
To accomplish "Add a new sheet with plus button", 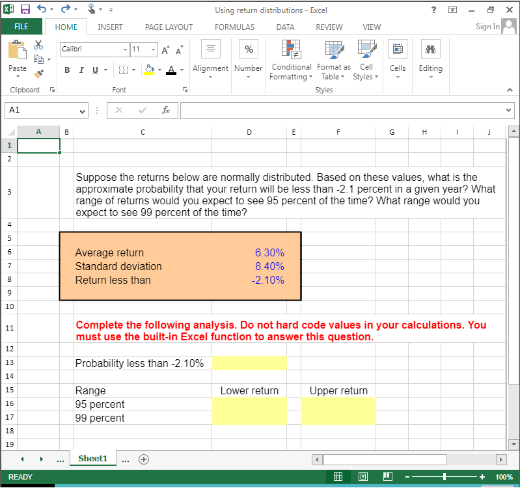I will 144,459.
